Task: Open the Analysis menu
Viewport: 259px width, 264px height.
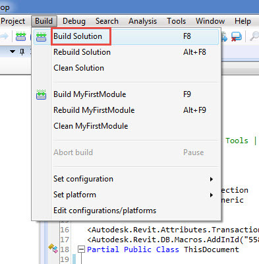Action: point(143,21)
